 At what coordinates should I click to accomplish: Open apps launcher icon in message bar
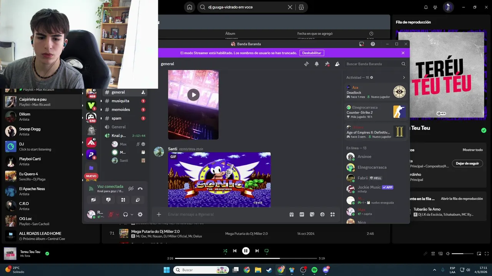tap(332, 214)
